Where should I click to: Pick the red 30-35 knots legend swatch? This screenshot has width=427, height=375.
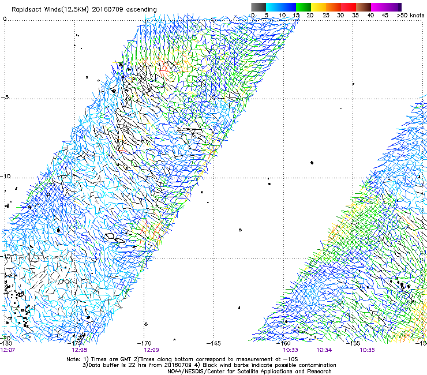click(x=349, y=7)
